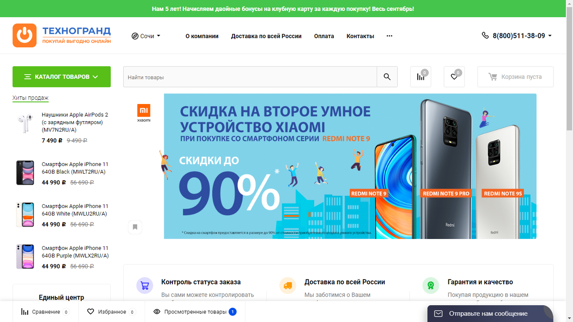Click the green anniversary bonus announcement bar

click(x=283, y=9)
